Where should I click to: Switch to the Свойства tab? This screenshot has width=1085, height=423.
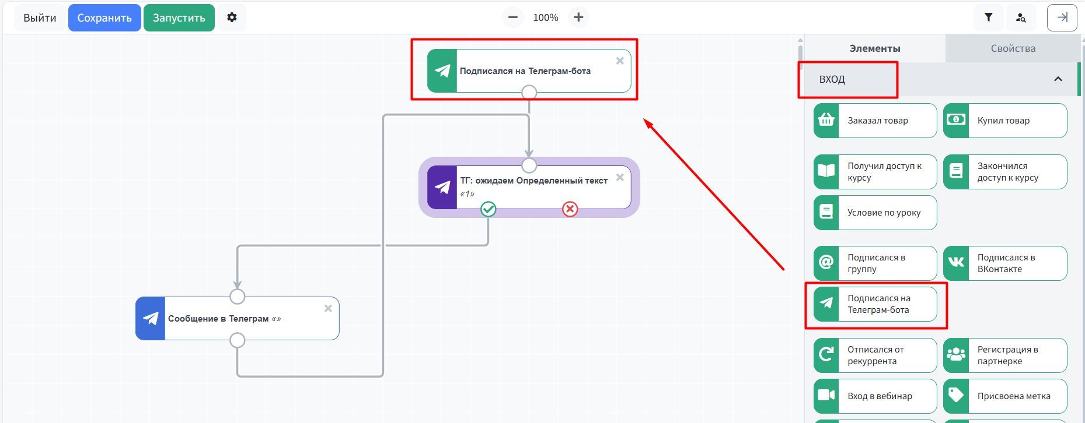click(1013, 48)
